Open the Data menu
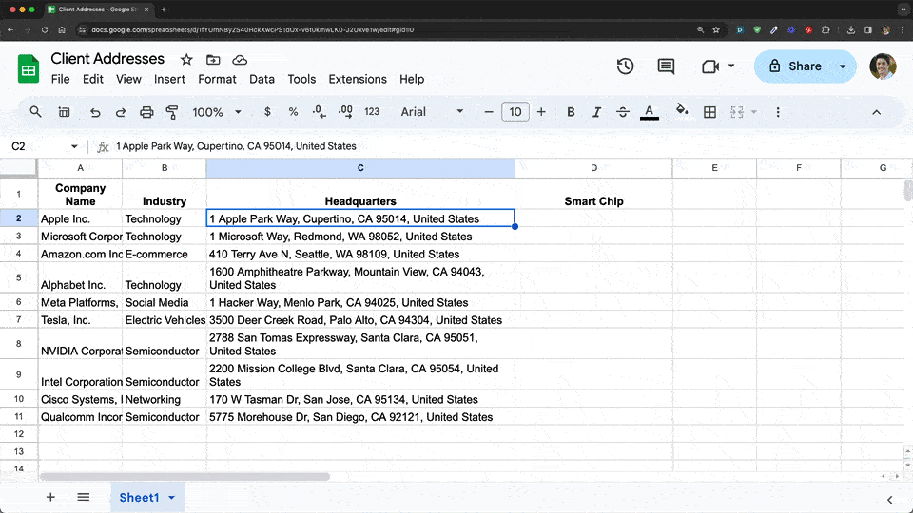This screenshot has width=913, height=513. (x=262, y=79)
